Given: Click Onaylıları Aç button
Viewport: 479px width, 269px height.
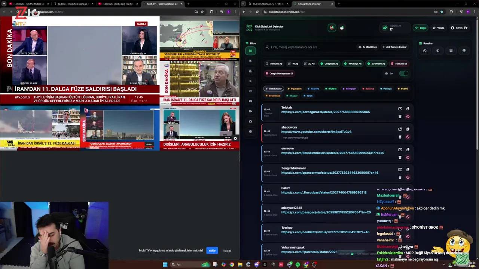Looking at the screenshot, I should (329, 64).
